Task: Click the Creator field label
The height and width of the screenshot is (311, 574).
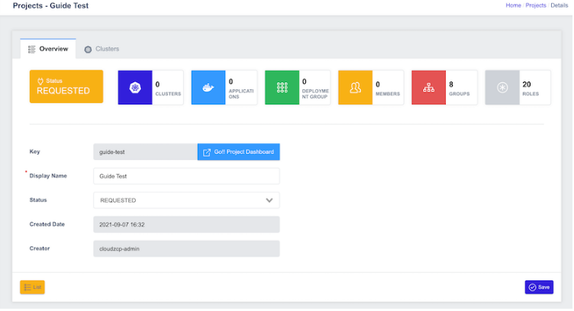Action: tap(40, 248)
